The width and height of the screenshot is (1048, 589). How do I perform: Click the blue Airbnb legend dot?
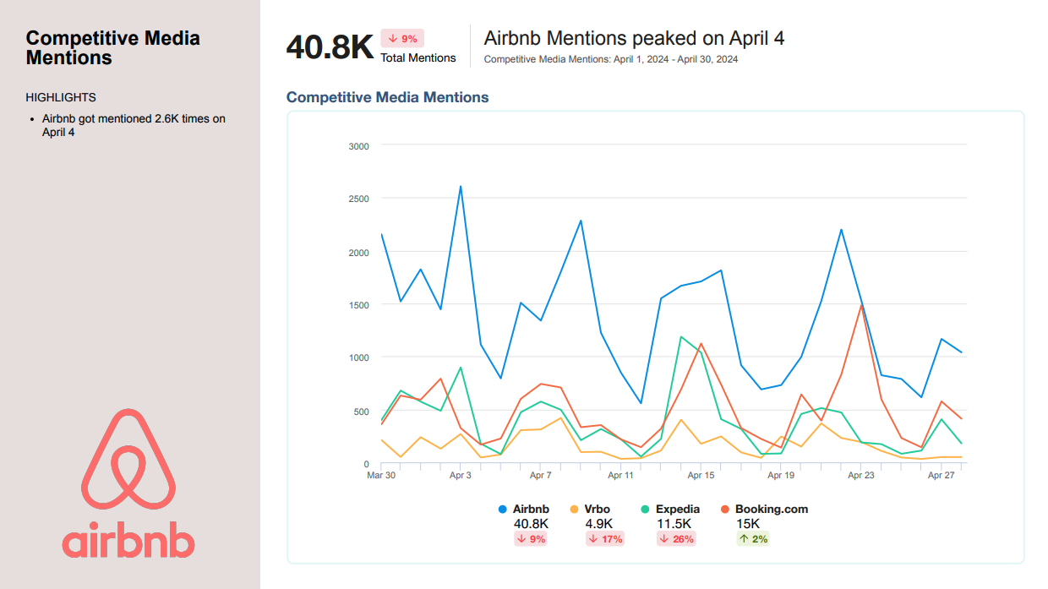(503, 510)
